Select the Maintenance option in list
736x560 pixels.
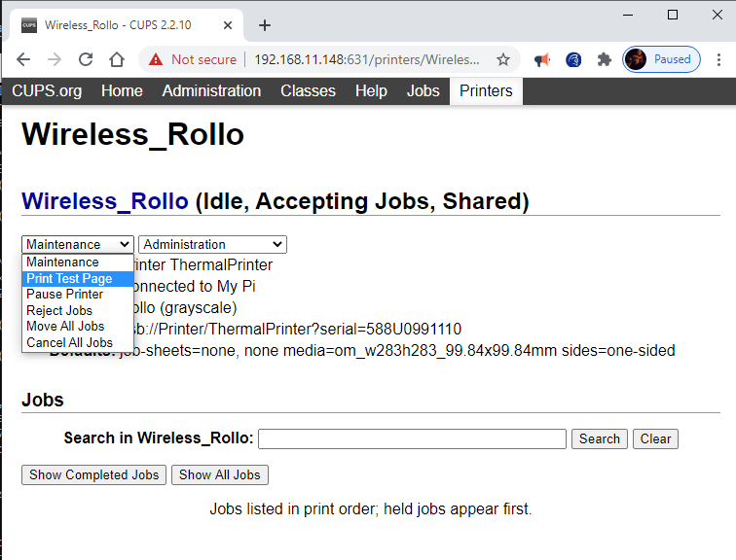[x=78, y=262]
